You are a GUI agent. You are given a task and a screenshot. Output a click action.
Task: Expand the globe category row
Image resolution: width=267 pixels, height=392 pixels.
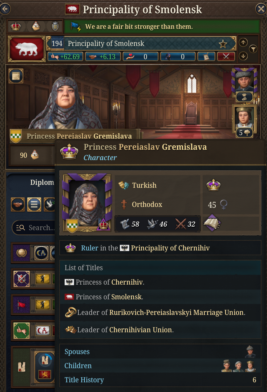coord(21,253)
